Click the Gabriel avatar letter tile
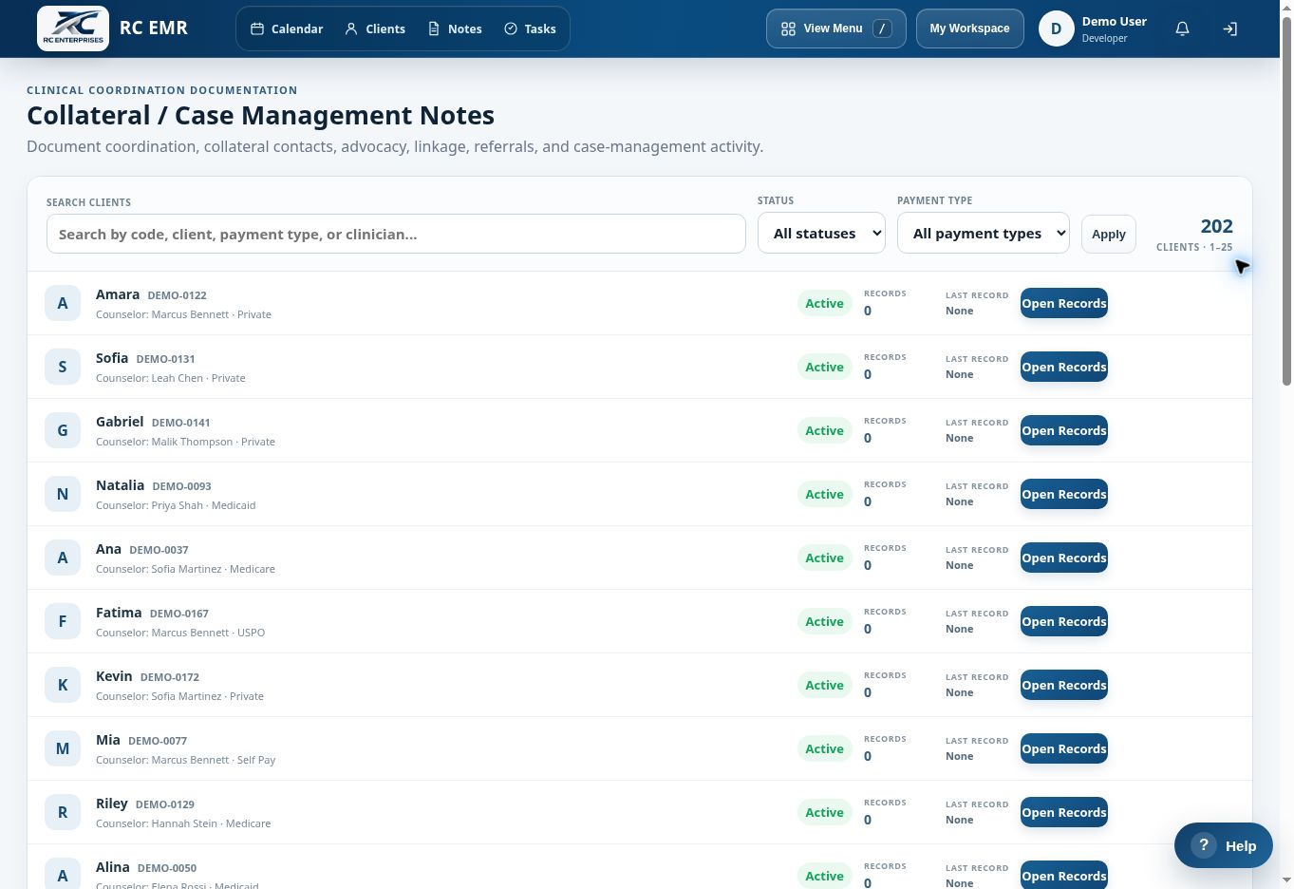This screenshot has height=889, width=1294. click(63, 430)
